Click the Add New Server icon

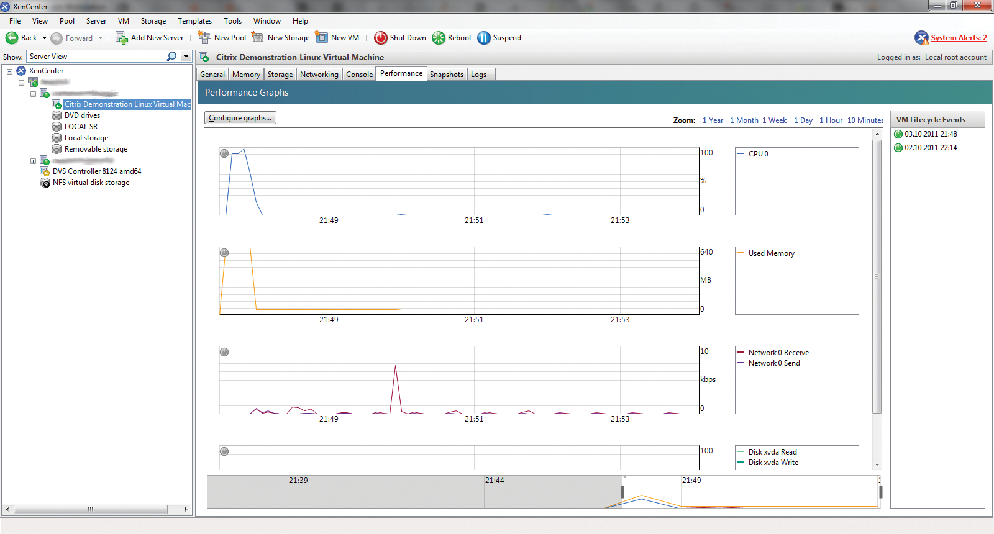[122, 38]
